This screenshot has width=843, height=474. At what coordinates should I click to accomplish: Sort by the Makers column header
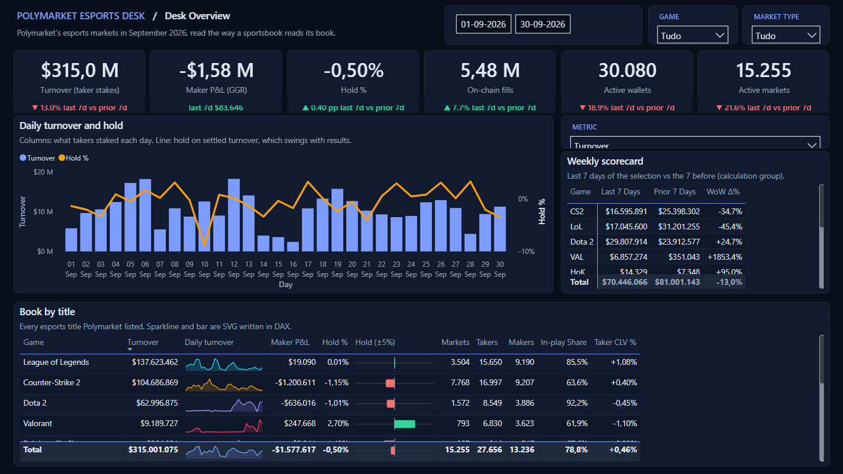[x=521, y=343]
